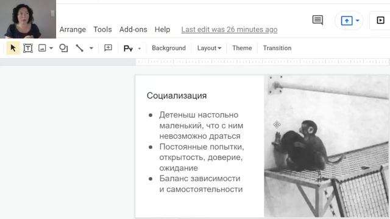The width and height of the screenshot is (390, 219).
Task: Open the input tools dropdown arrow
Action: tap(140, 49)
